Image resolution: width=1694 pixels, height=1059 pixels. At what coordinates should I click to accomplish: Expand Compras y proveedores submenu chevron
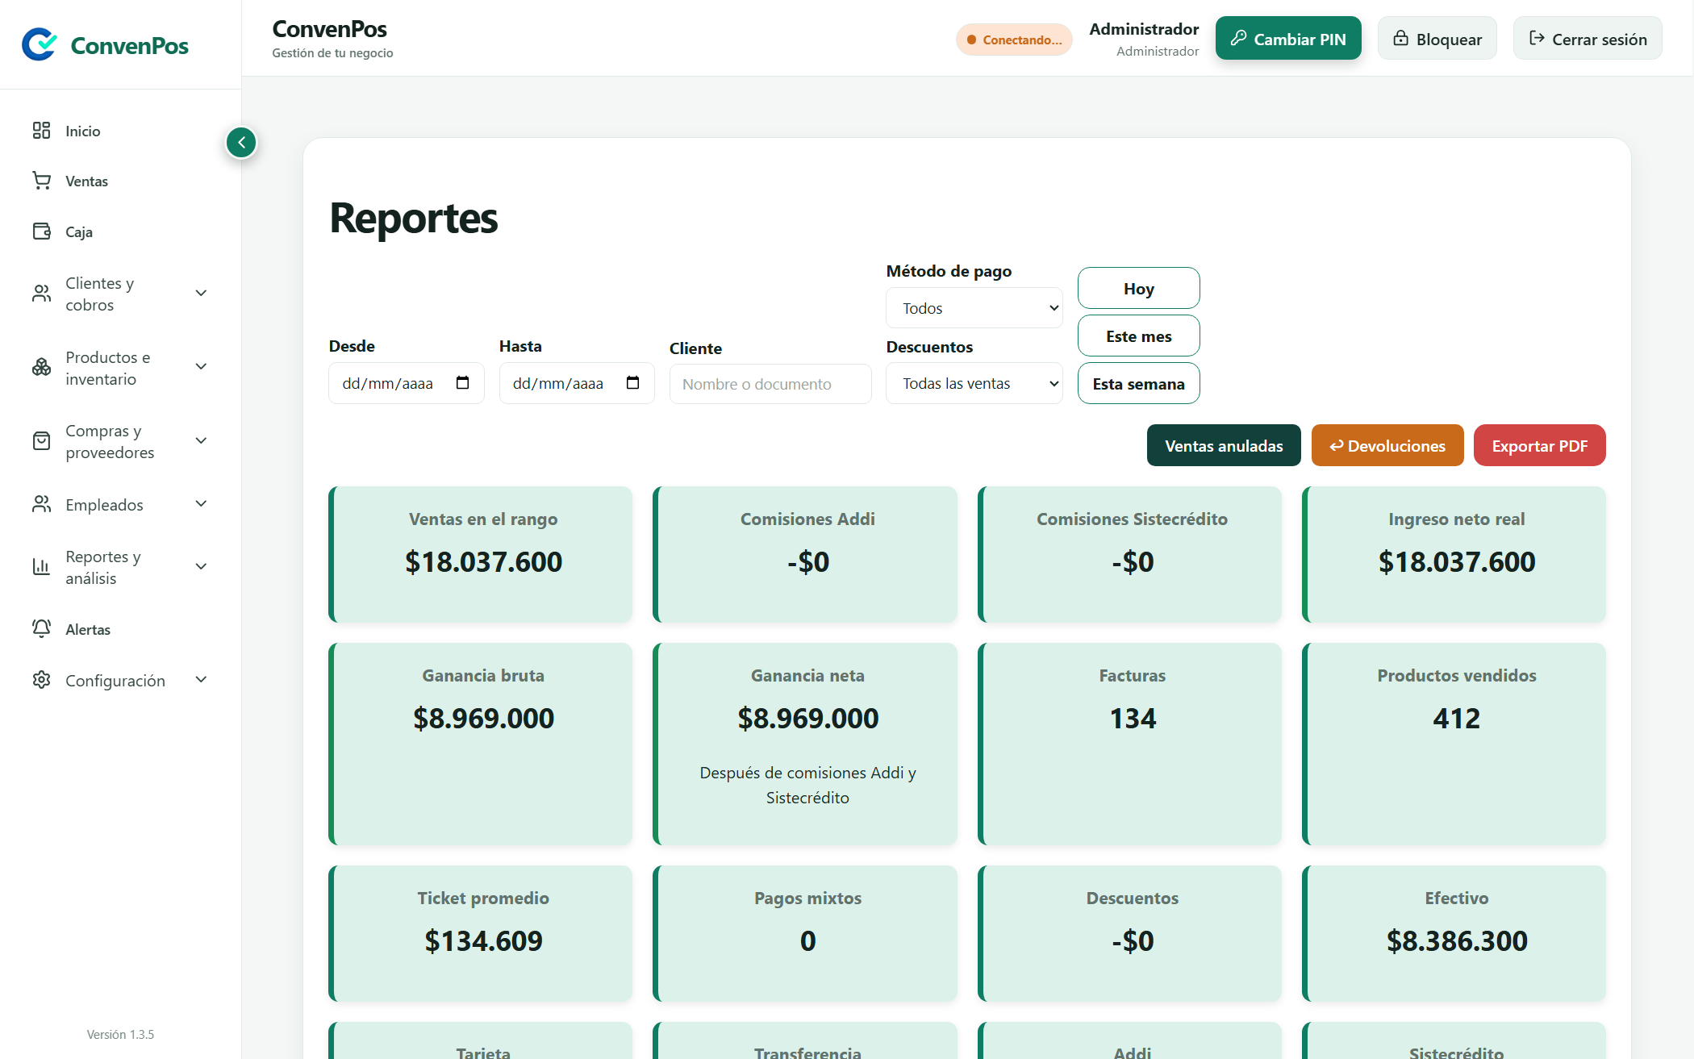[202, 440]
